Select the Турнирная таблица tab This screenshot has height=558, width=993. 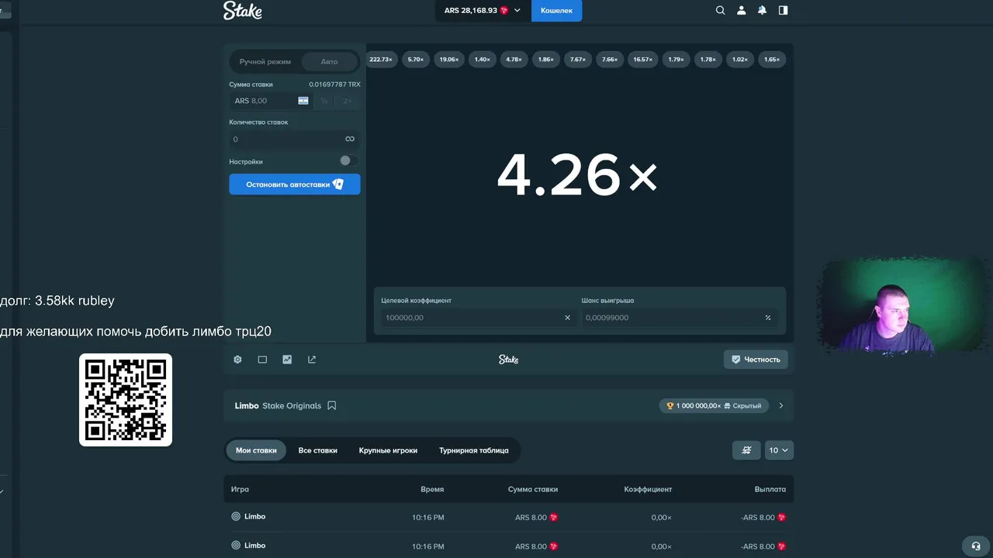[x=474, y=450]
